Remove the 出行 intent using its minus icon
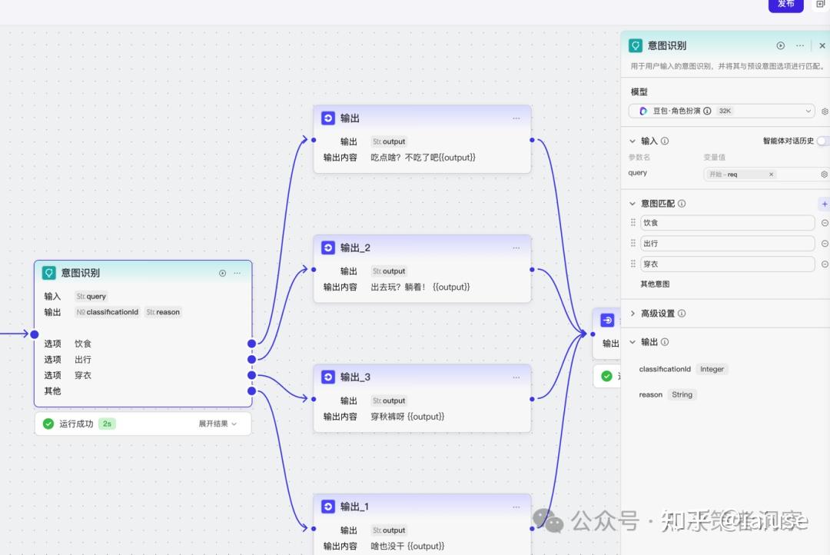This screenshot has height=555, width=830. pos(824,243)
